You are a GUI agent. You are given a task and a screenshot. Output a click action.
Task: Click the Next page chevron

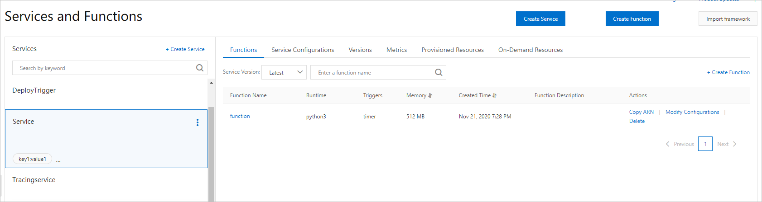tap(735, 144)
